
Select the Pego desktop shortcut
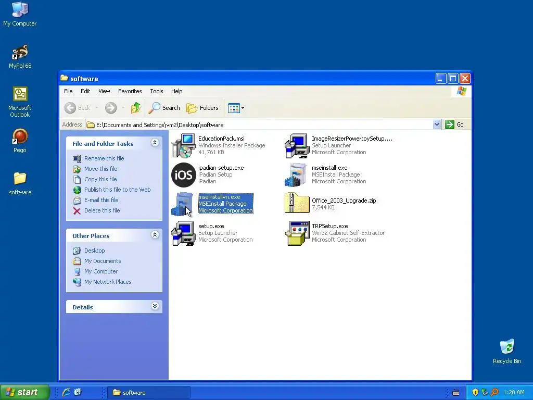(x=20, y=141)
